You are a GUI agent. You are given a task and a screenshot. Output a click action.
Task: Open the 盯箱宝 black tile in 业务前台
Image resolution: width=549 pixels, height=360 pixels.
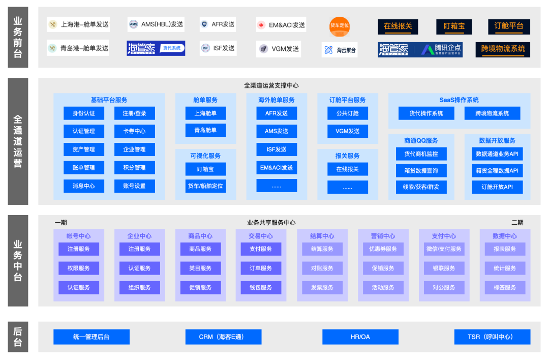[x=454, y=26]
